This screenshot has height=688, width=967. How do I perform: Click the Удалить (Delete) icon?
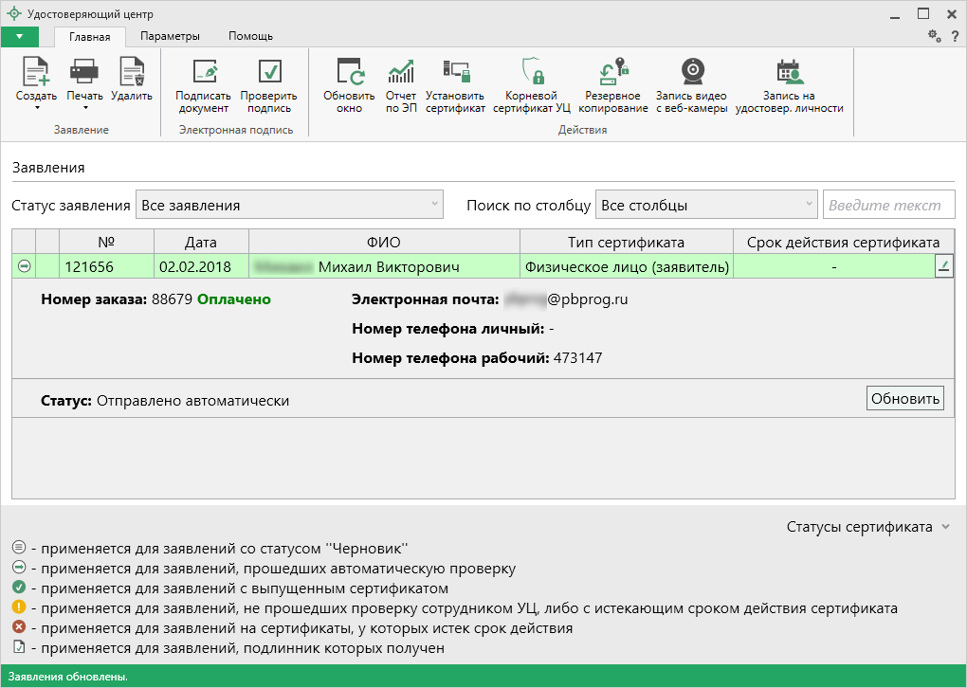[x=131, y=73]
